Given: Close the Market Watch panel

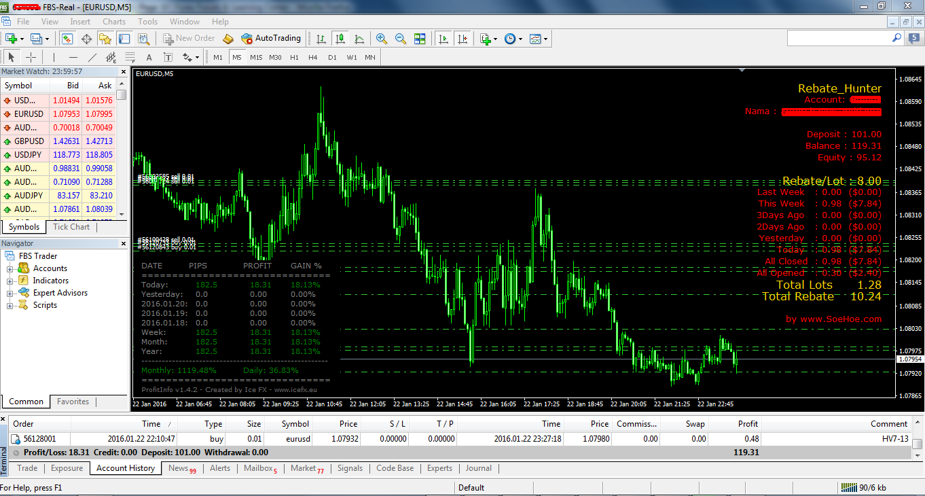Looking at the screenshot, I should pyautogui.click(x=123, y=71).
